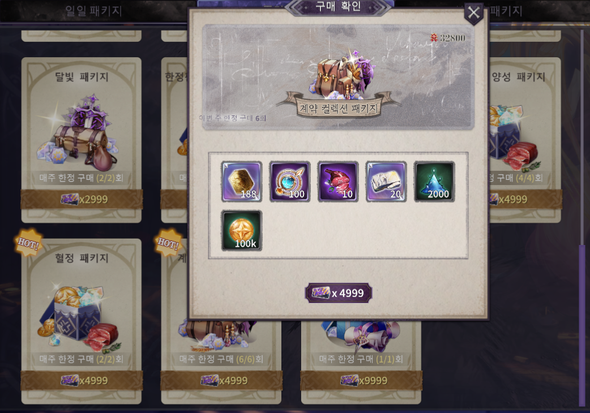Screen dimensions: 590x413
Task: Buy 달빛 패키지 for x2999 tickets
Action: click(82, 199)
